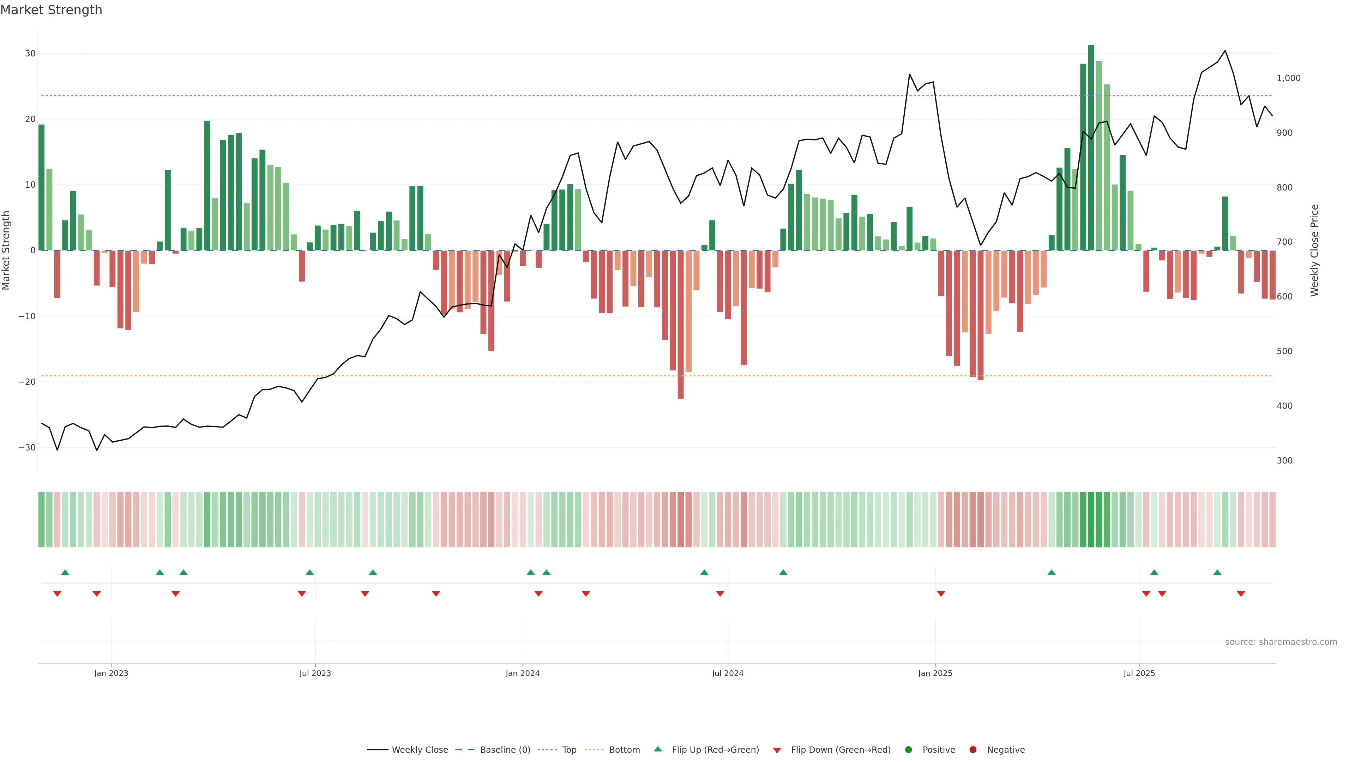The height and width of the screenshot is (762, 1355).
Task: Click the dark red Negative circle in legend
Action: [972, 750]
